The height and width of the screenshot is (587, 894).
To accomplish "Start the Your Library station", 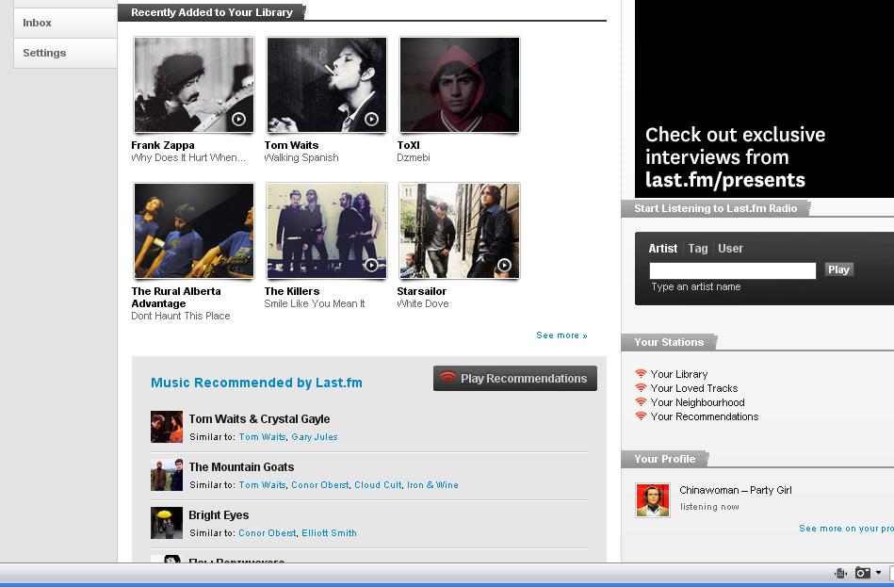I will pyautogui.click(x=679, y=374).
